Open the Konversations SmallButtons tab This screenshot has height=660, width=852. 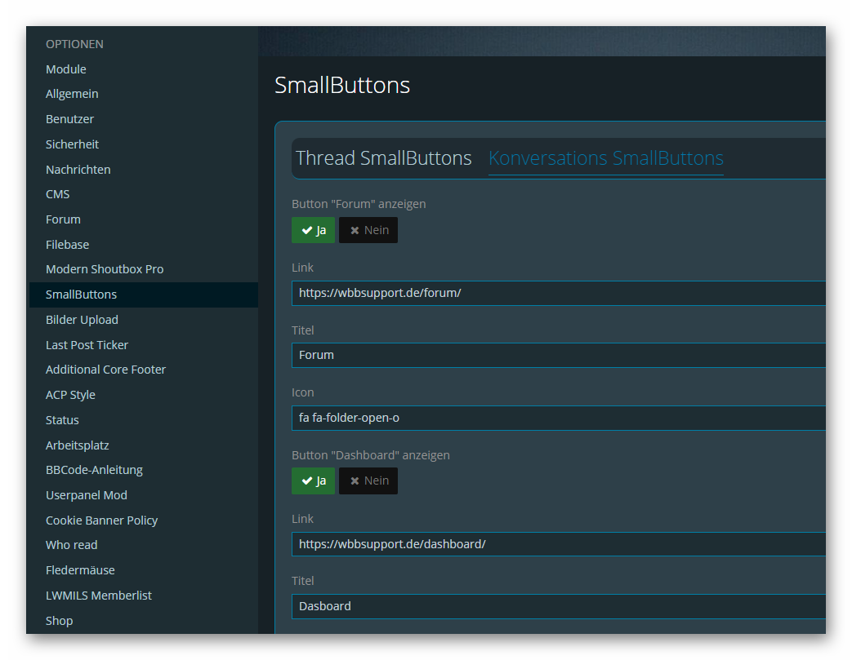[x=605, y=158]
